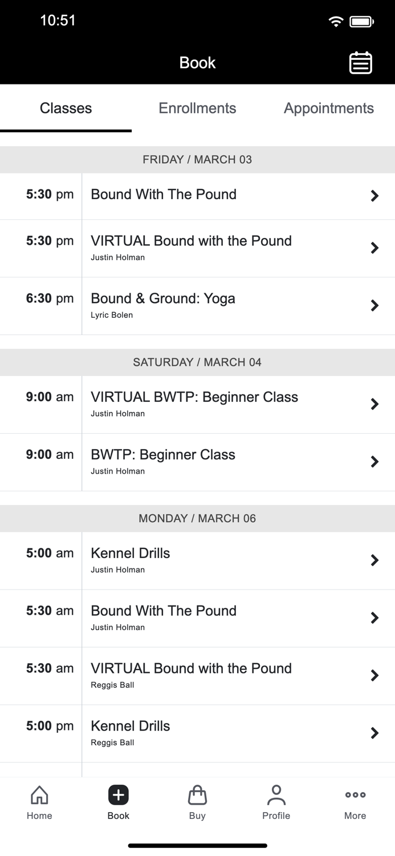The image size is (395, 856).
Task: Tap the iOS home indicator bar
Action: [197, 846]
